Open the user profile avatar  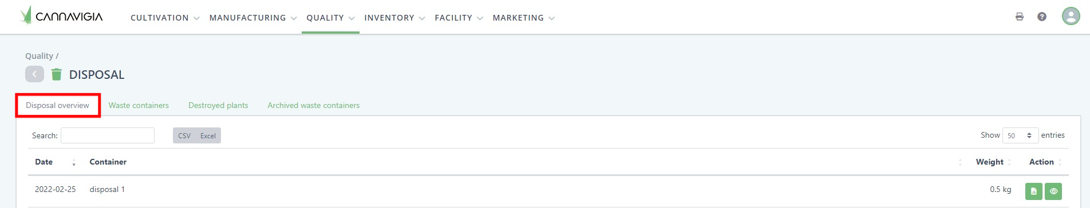(1071, 16)
